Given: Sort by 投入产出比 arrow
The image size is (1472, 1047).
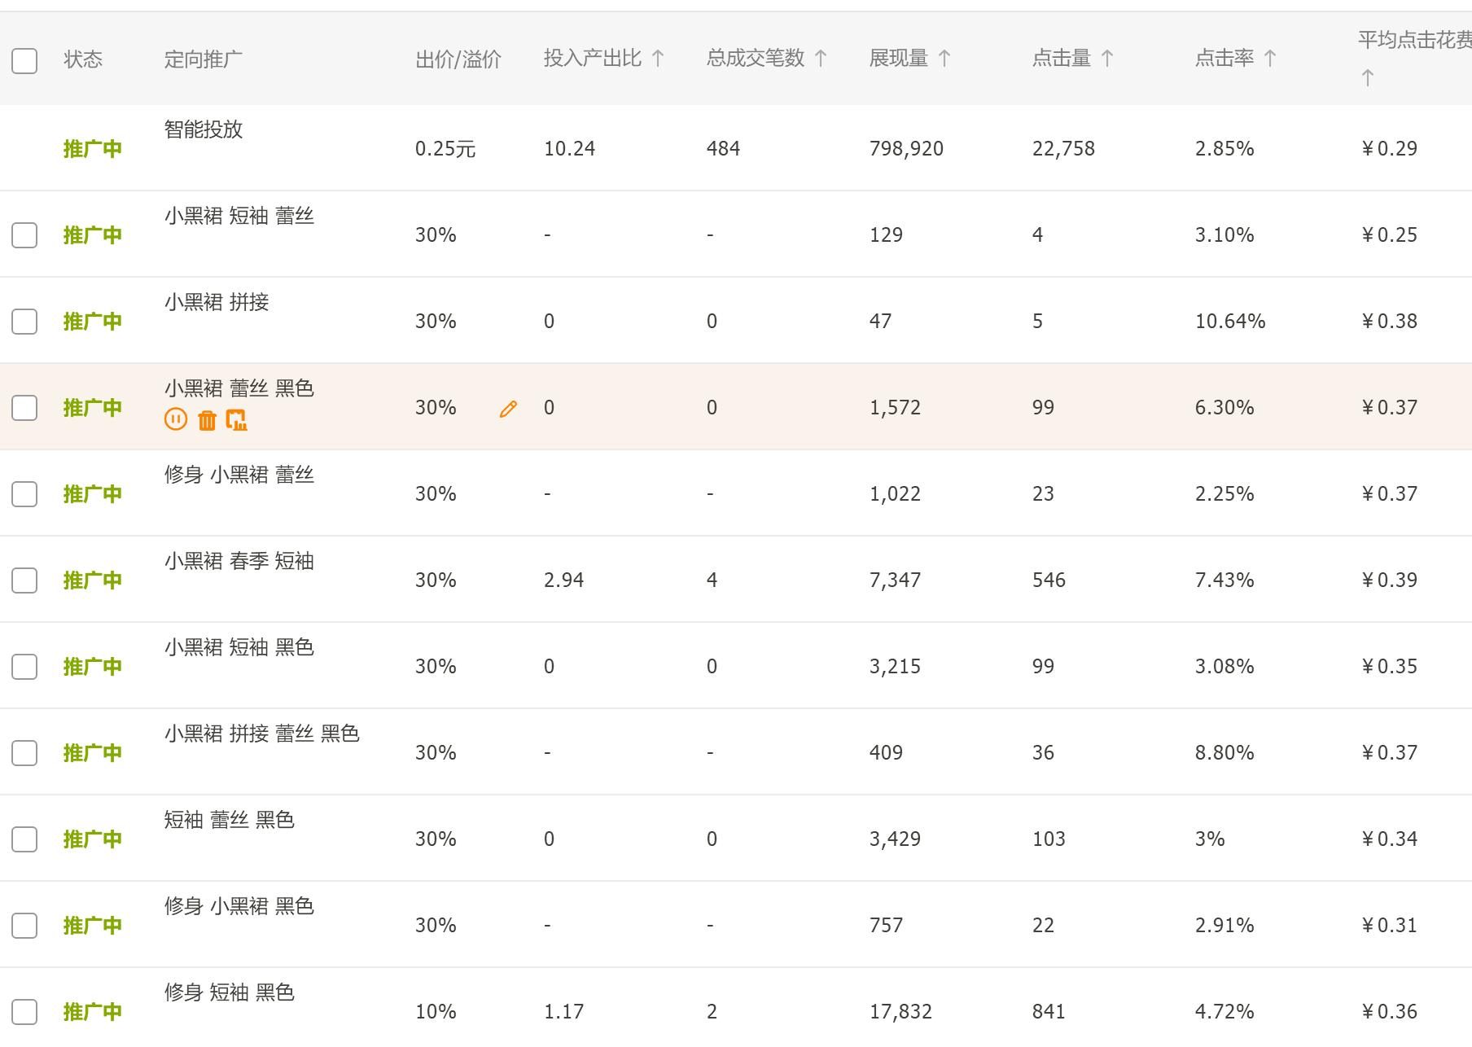Looking at the screenshot, I should pos(659,59).
